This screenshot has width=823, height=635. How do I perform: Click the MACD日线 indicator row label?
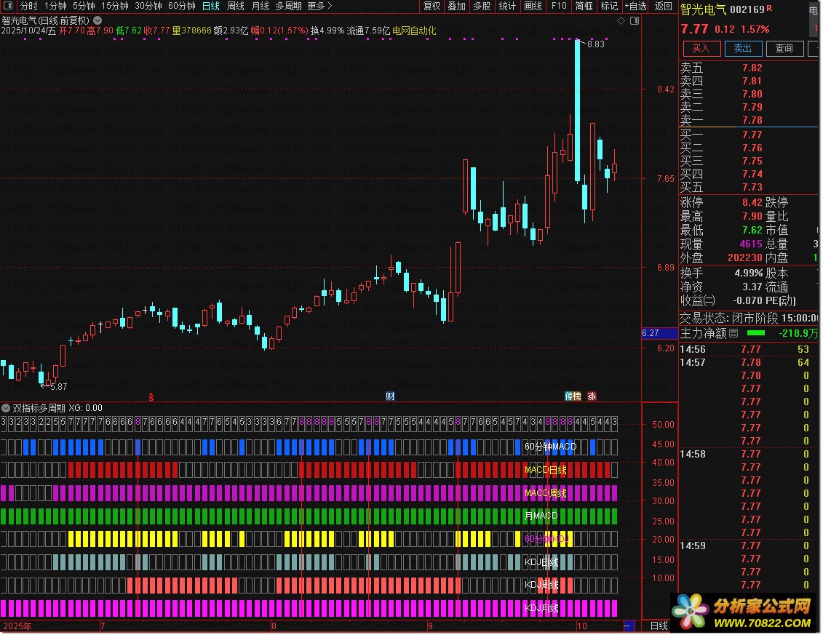545,470
